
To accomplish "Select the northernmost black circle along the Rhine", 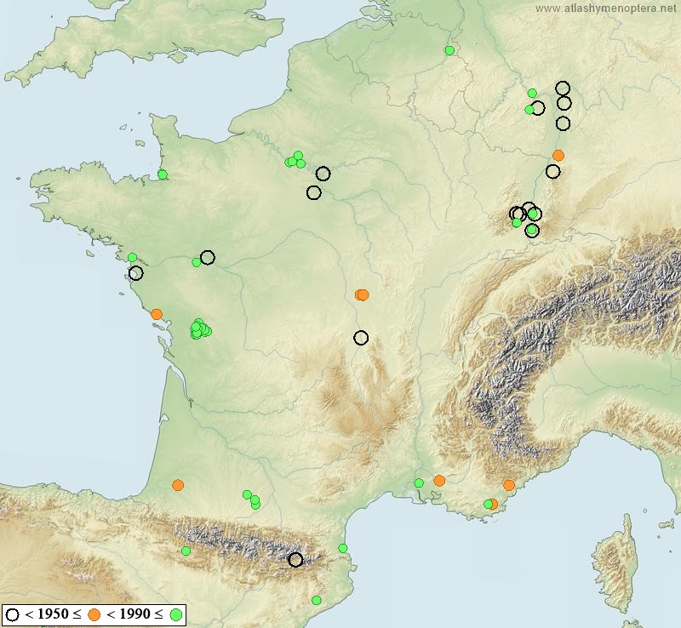I will pyautogui.click(x=563, y=88).
